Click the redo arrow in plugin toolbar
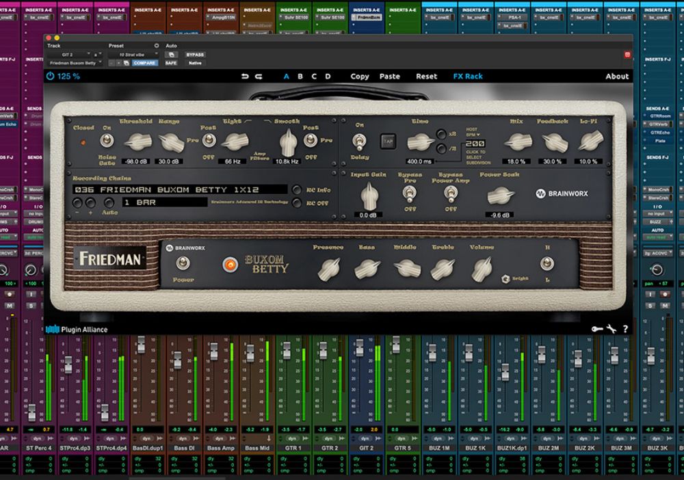Screen dimensions: 684x480 259,77
